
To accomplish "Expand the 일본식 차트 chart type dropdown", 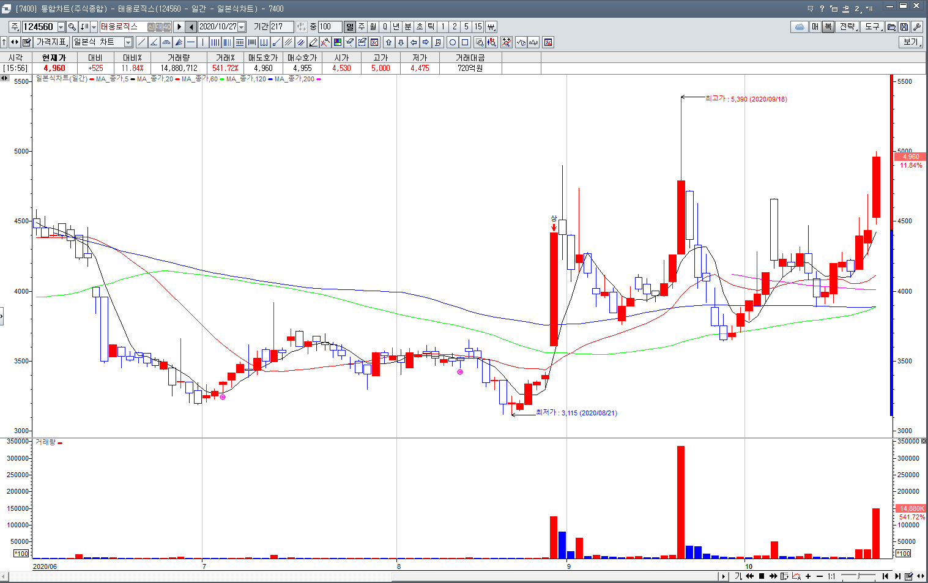I will pyautogui.click(x=128, y=42).
